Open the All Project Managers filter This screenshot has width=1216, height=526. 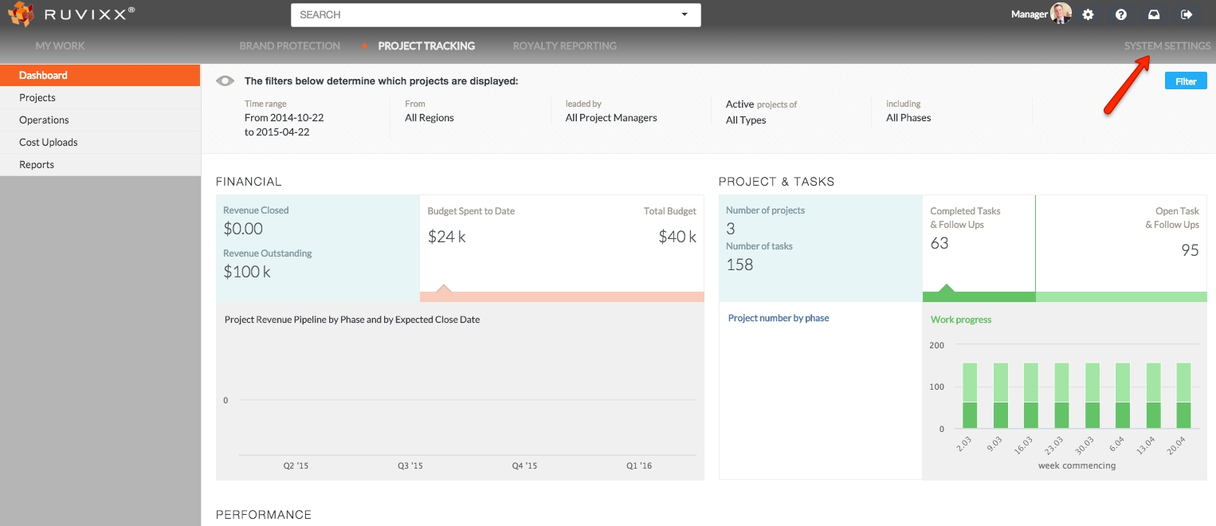coord(611,118)
